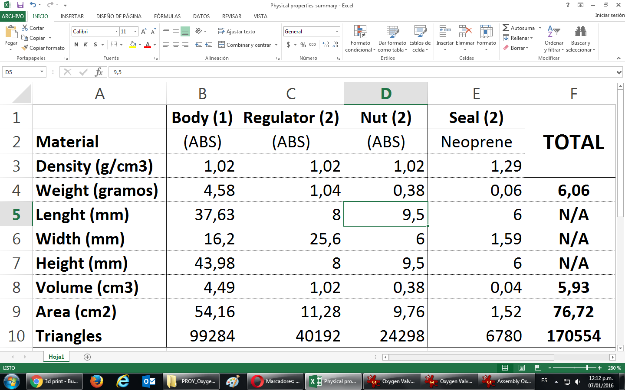
Task: Apply thousands separator 000 style
Action: click(x=312, y=45)
